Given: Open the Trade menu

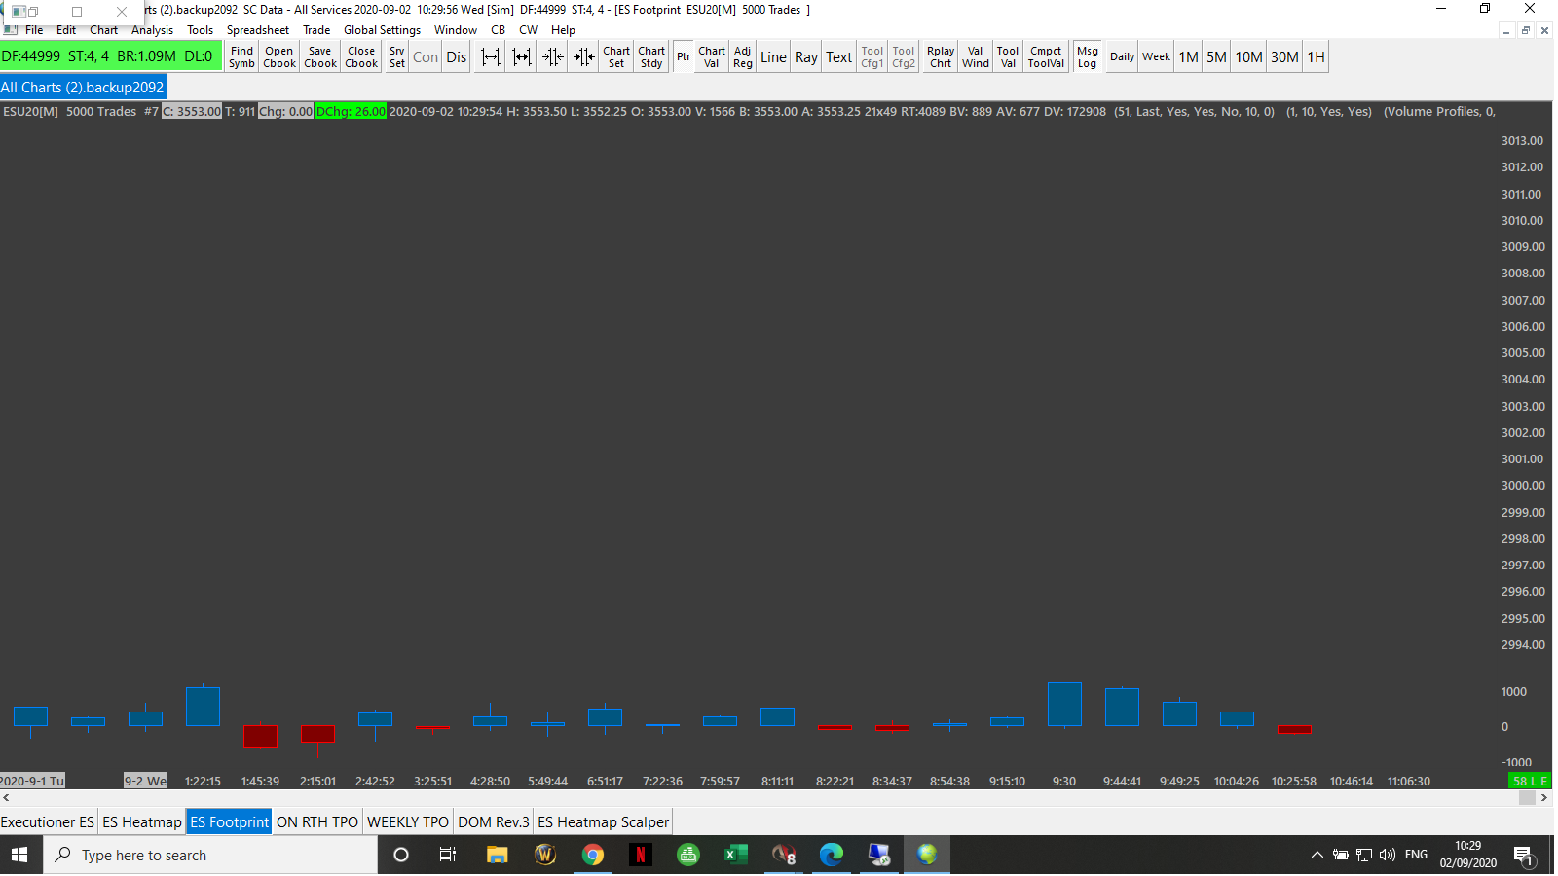Looking at the screenshot, I should tap(316, 30).
